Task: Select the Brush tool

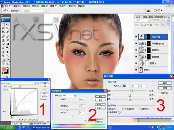Action: [8, 36]
